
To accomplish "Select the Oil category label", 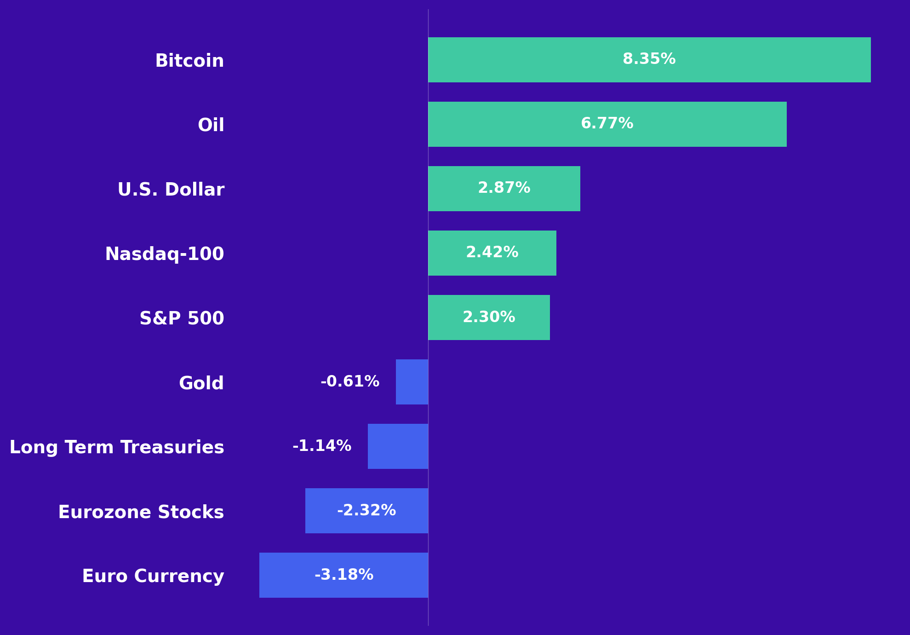I will [211, 125].
